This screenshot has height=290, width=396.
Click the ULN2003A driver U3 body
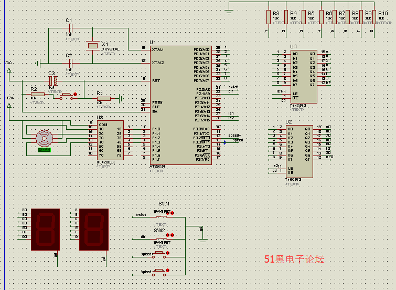point(110,140)
